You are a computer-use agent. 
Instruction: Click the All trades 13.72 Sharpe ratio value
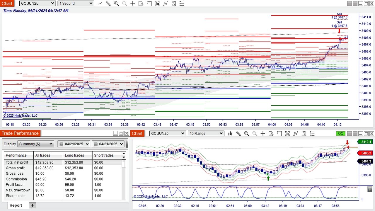click(40, 196)
